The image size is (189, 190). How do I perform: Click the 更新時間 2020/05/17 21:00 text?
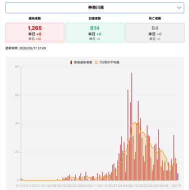[x=25, y=48]
